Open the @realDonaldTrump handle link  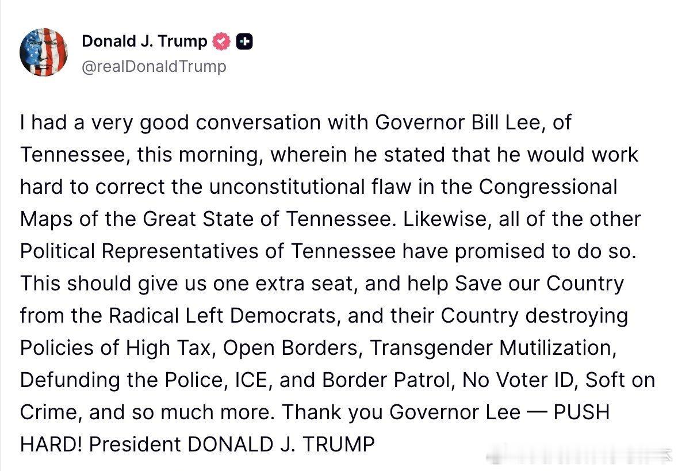pyautogui.click(x=154, y=67)
